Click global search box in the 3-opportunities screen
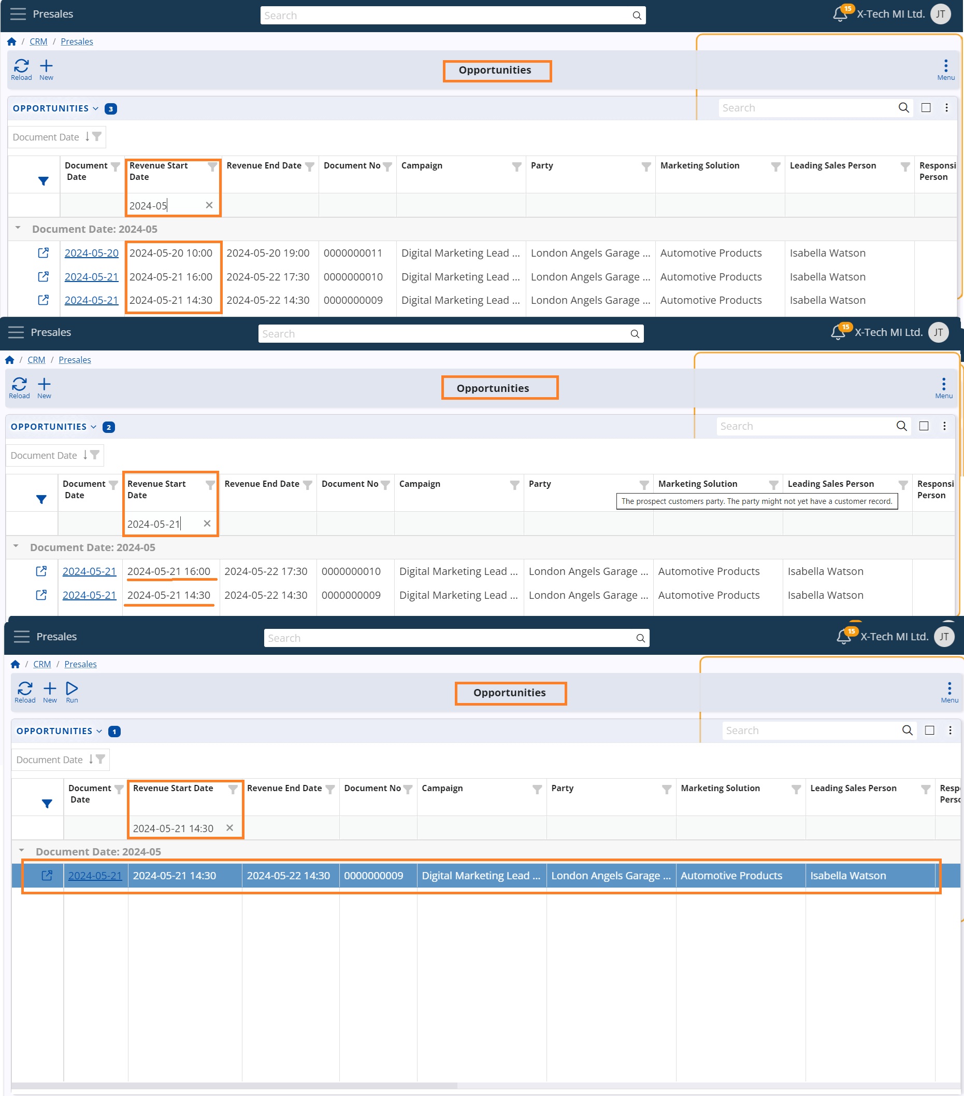964x1096 pixels. [453, 16]
